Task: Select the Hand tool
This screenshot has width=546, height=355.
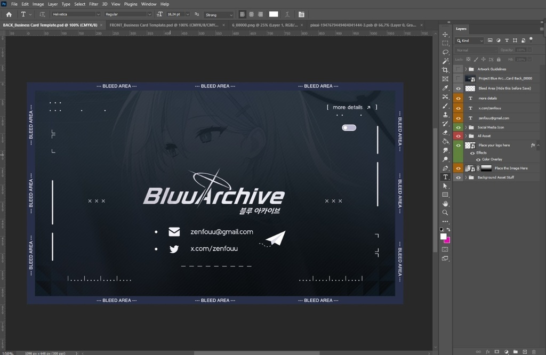Action: pyautogui.click(x=446, y=203)
